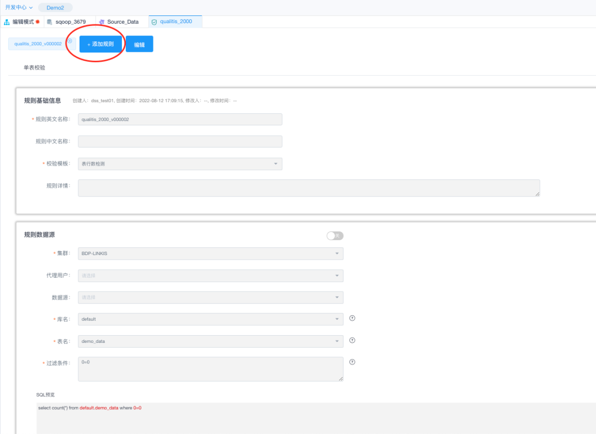Expand the 开发中心 menu
The image size is (596, 434).
tap(19, 7)
